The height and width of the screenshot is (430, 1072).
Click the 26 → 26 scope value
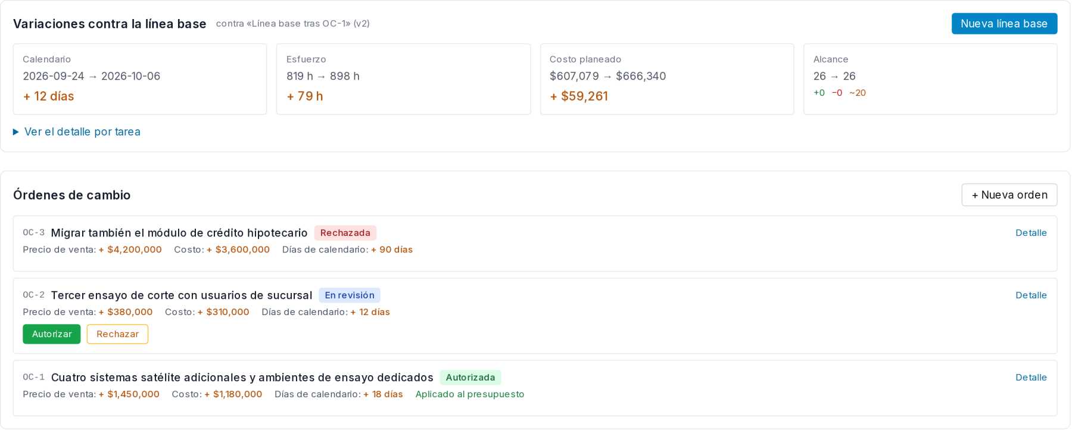tap(834, 76)
